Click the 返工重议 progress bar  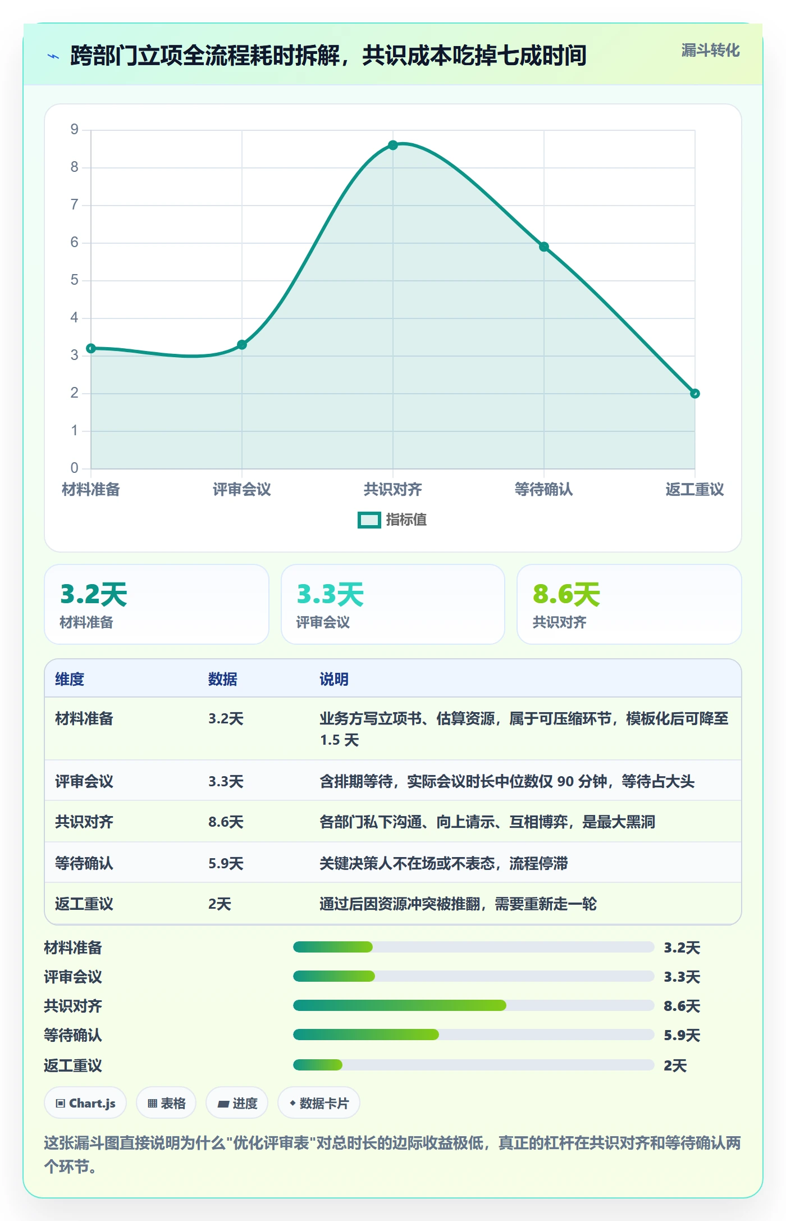(x=474, y=1065)
